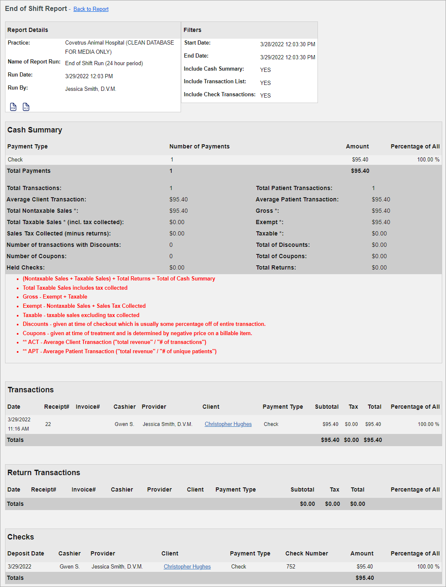Select the Cash Summary section header
Screen dimensions: 446x587
pyautogui.click(x=35, y=130)
